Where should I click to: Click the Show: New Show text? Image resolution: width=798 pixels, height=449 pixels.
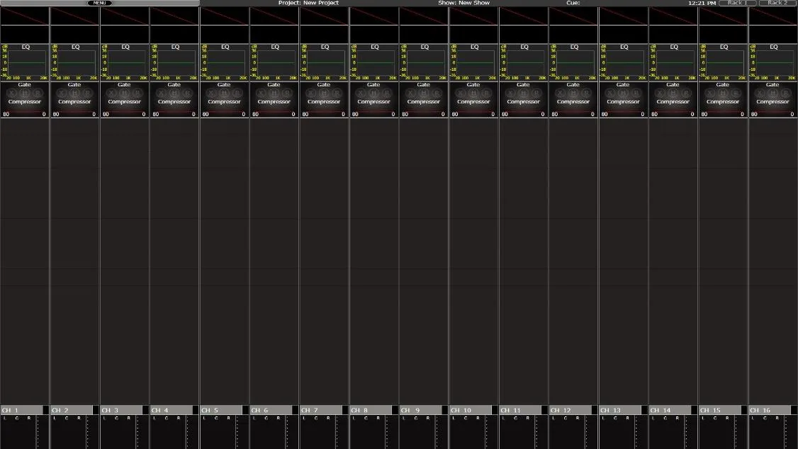(x=463, y=3)
